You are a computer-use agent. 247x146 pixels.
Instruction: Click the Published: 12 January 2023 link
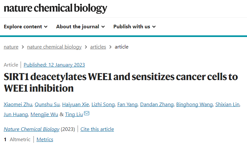pos(54,65)
